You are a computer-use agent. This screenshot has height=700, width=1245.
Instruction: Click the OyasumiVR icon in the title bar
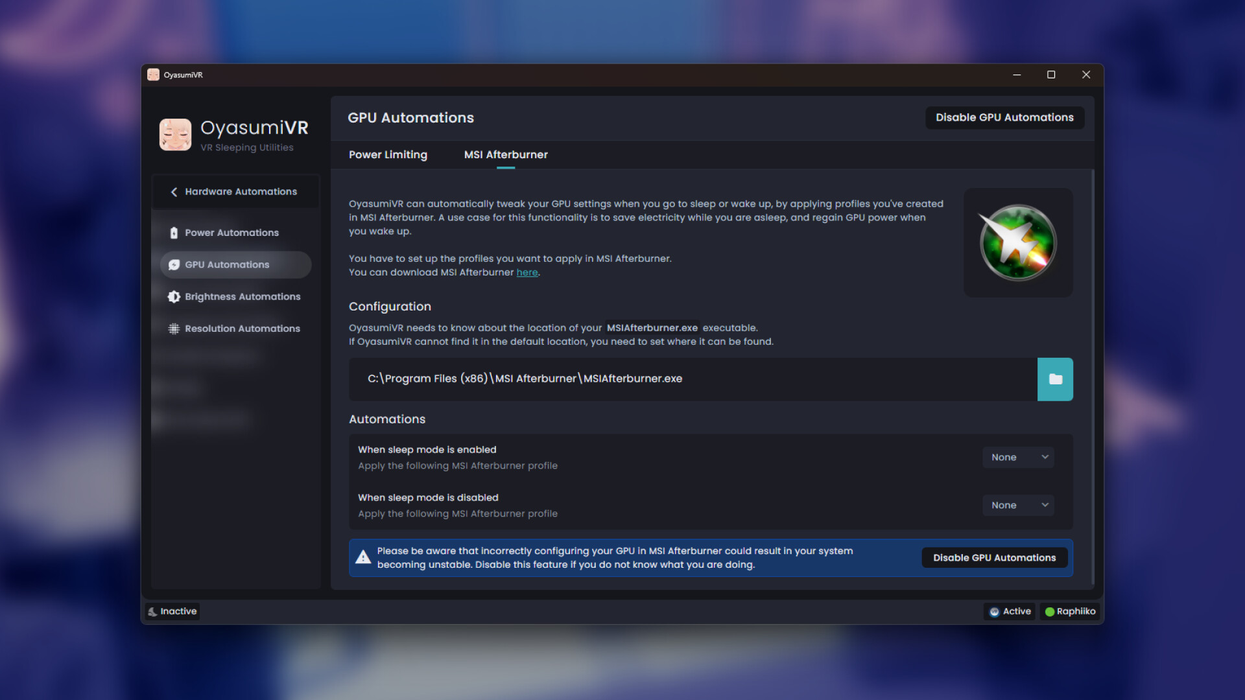click(x=154, y=75)
